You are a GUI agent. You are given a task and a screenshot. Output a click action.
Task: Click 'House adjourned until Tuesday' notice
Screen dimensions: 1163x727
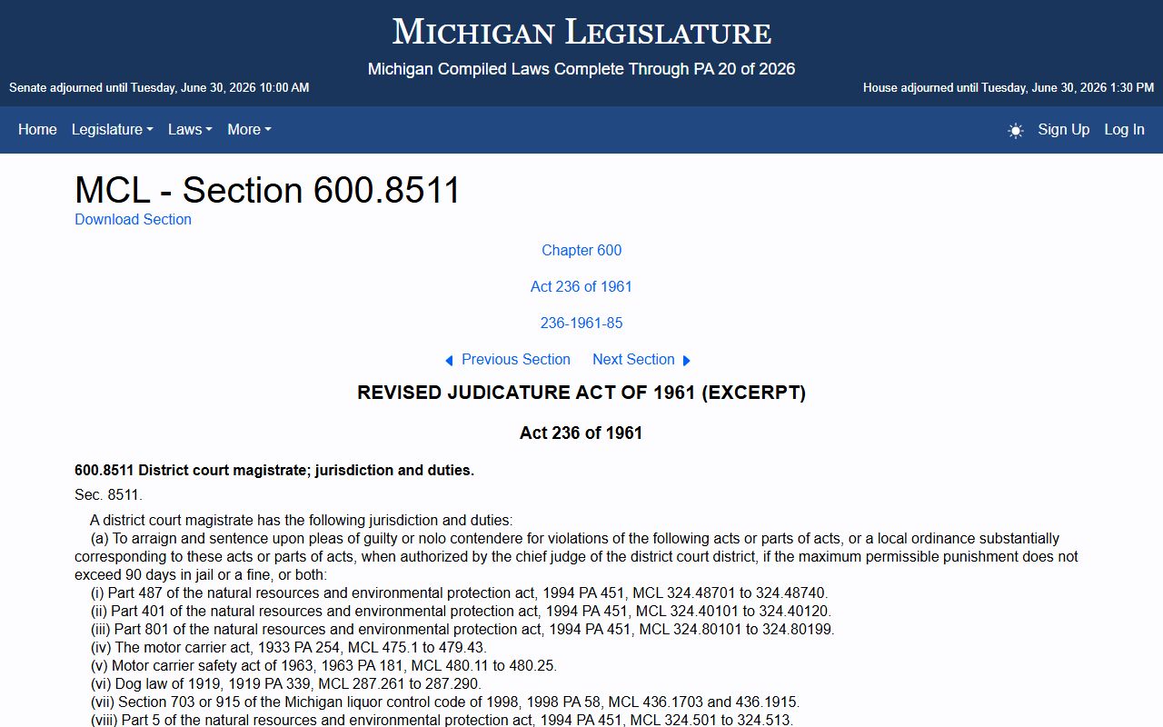(x=1009, y=87)
